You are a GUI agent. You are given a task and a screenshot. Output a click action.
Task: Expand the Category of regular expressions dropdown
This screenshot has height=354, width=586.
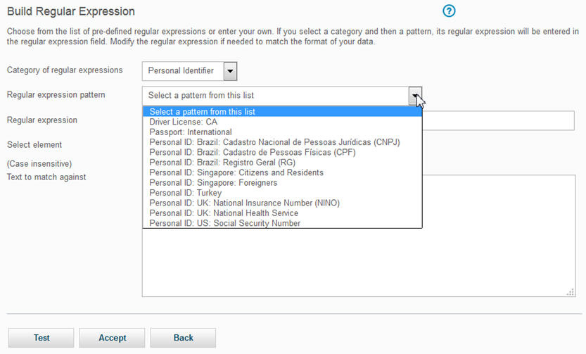click(x=230, y=71)
